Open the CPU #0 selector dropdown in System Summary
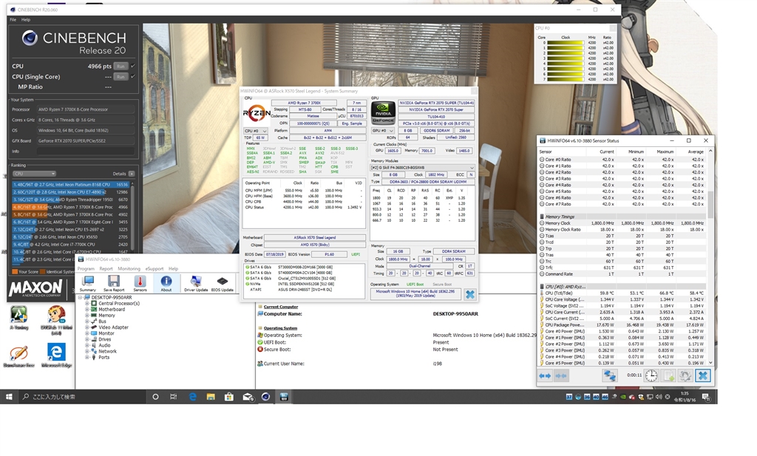 pos(255,131)
